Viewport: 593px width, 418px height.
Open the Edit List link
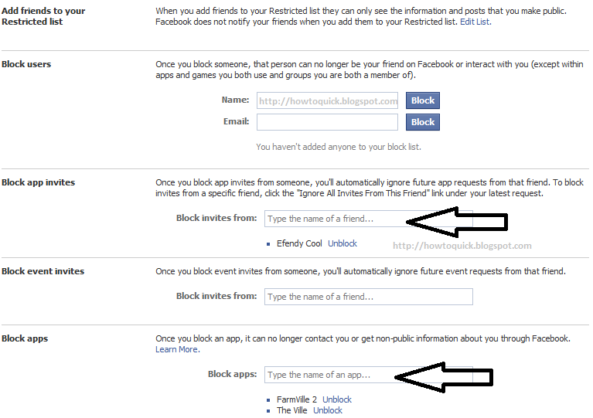475,22
